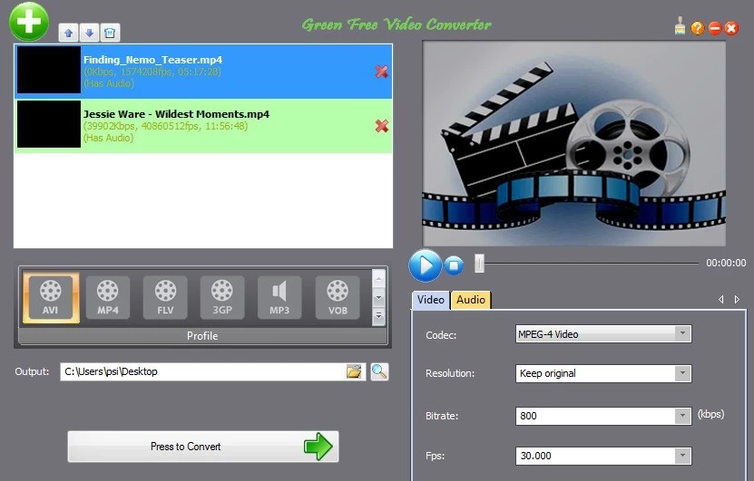
Task: Expand the Bitrate dropdown
Action: (682, 416)
